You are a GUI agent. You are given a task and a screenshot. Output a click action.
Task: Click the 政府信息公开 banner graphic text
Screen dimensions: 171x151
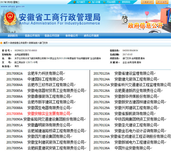(x=146, y=26)
